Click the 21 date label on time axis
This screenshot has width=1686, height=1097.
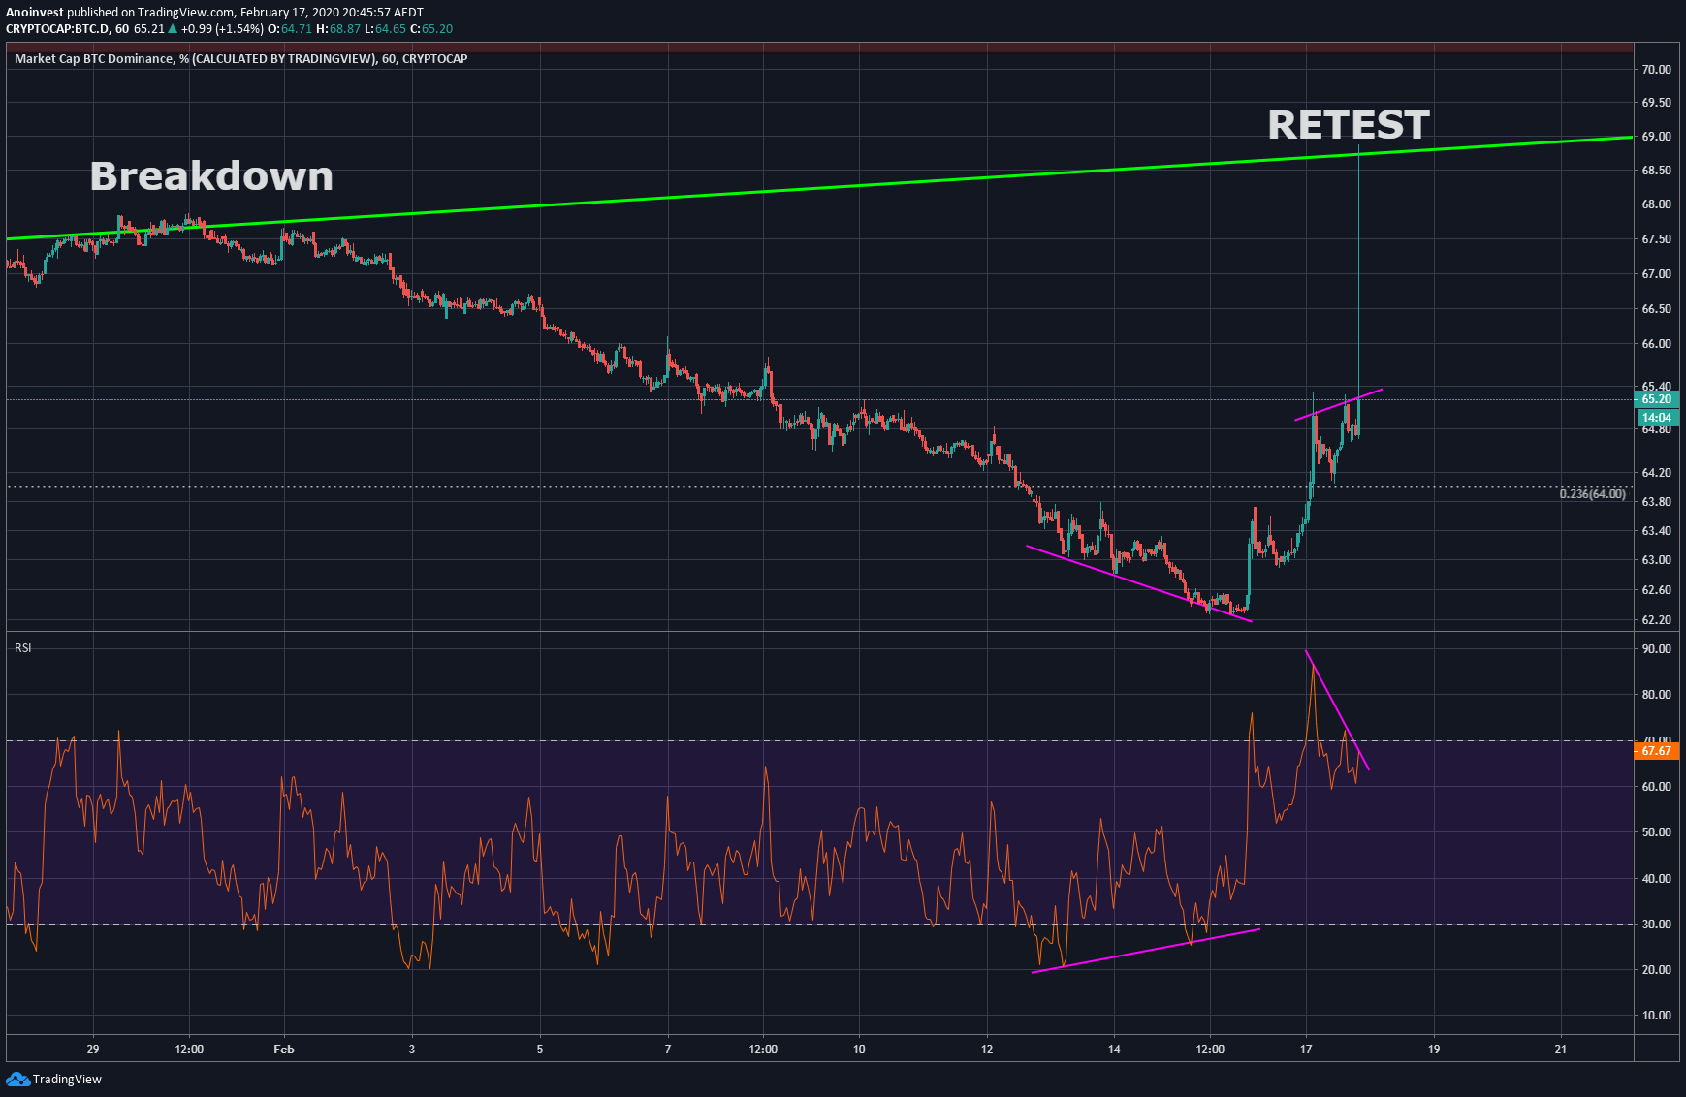tap(1561, 1050)
